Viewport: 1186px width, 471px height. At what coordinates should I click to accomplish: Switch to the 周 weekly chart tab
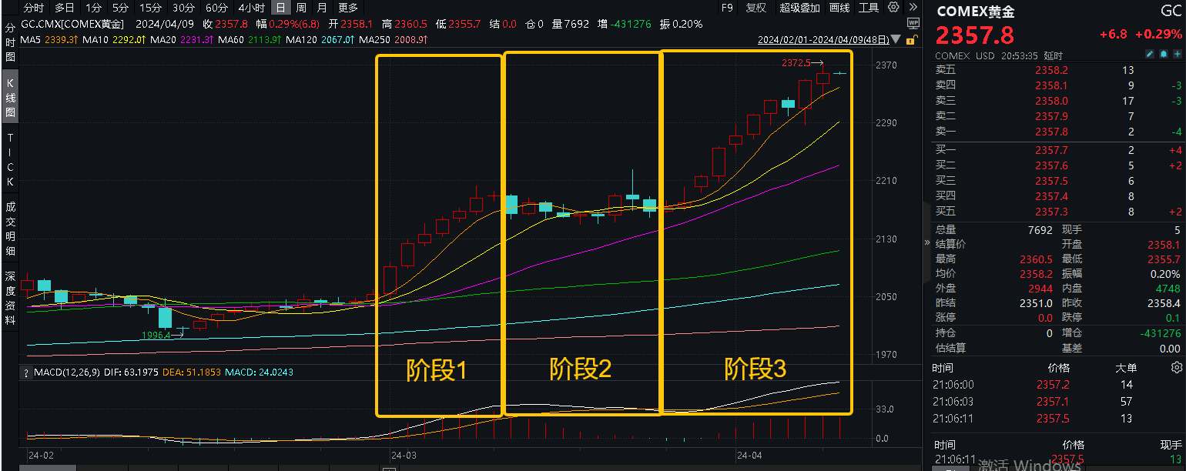pyautogui.click(x=300, y=8)
